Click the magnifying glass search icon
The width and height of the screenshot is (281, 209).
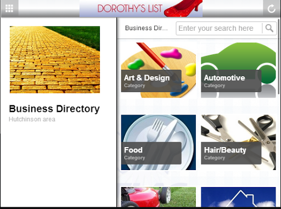[x=269, y=28]
